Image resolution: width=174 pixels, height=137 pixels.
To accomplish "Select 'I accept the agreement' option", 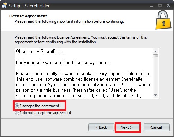I will point(37,106).
